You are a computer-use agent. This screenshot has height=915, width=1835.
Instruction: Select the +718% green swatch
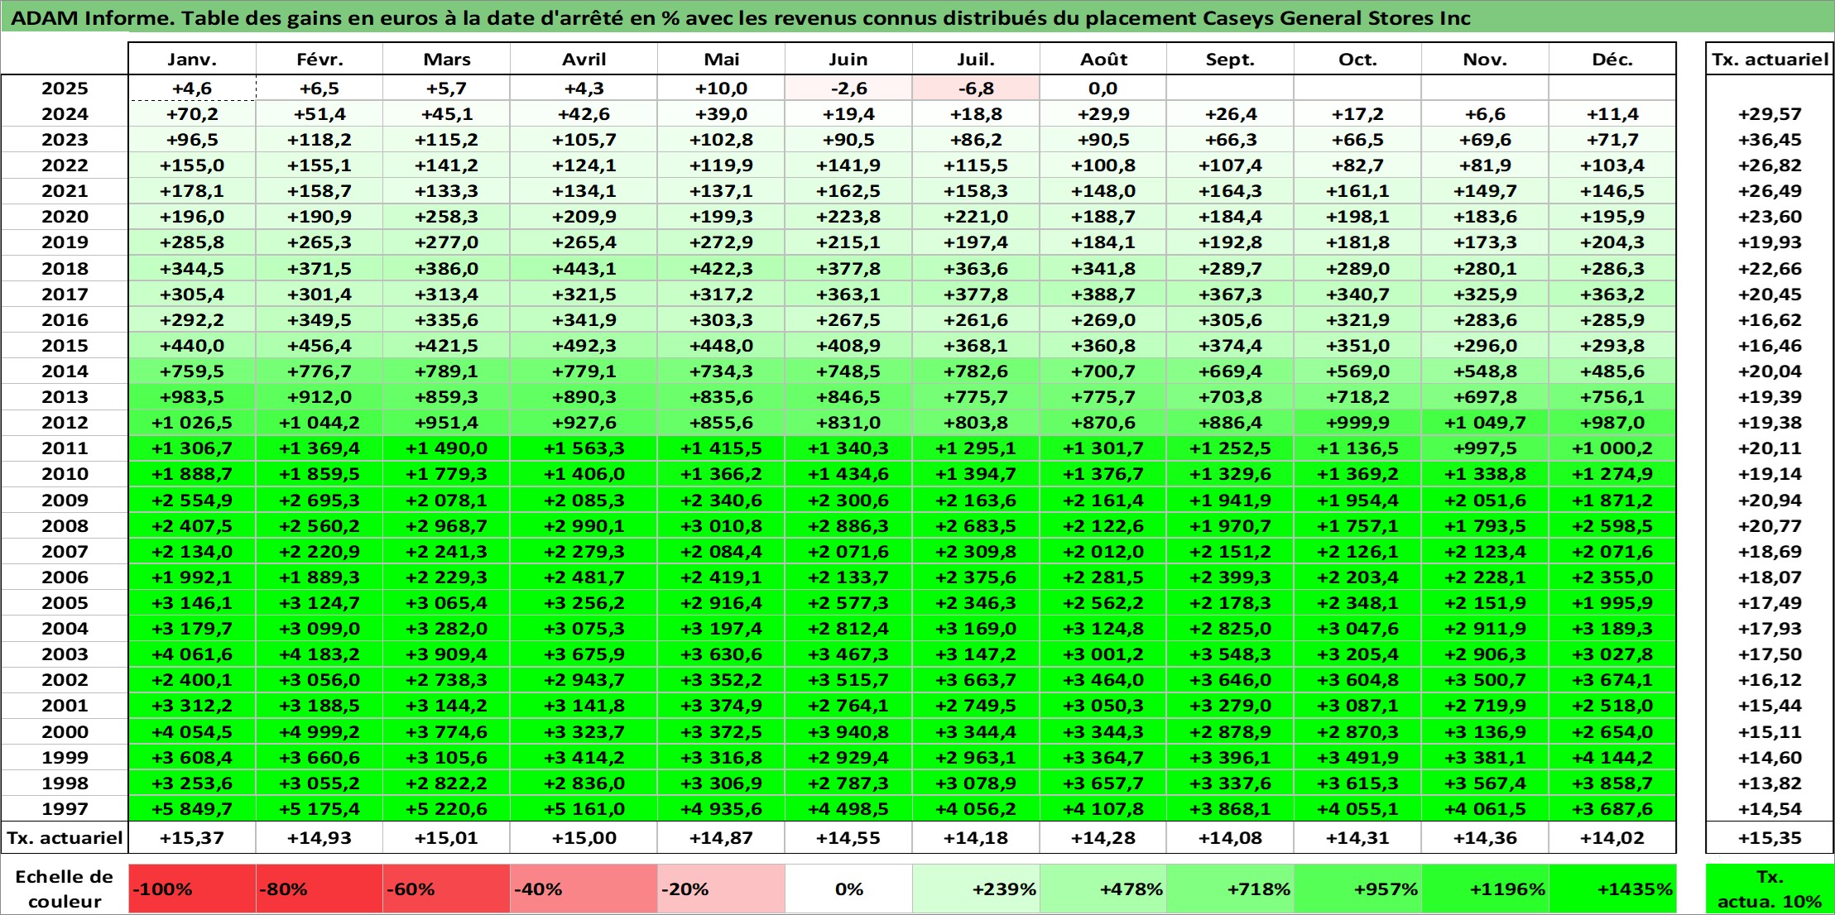point(1230,889)
